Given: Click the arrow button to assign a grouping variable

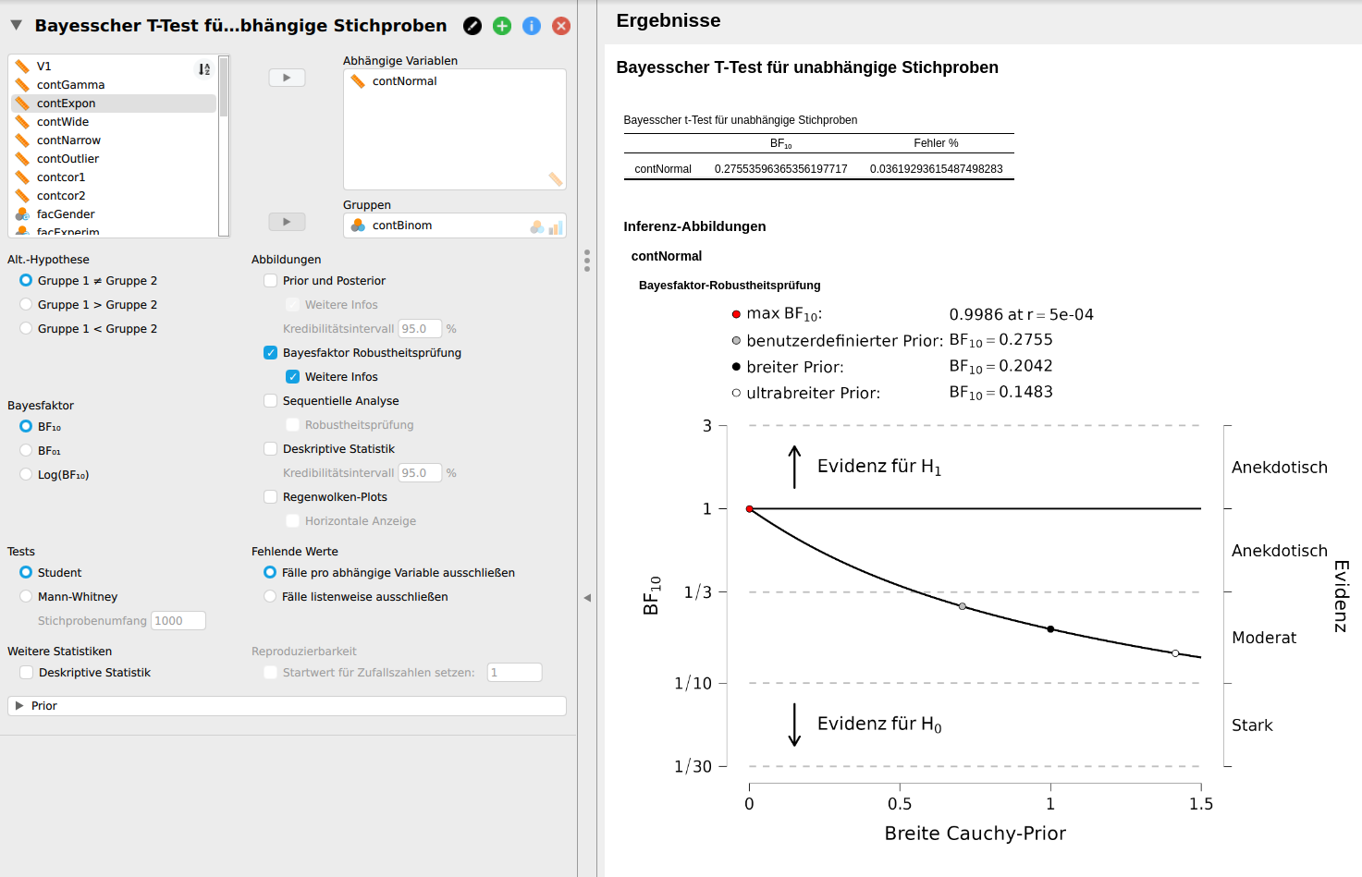Looking at the screenshot, I should (287, 221).
